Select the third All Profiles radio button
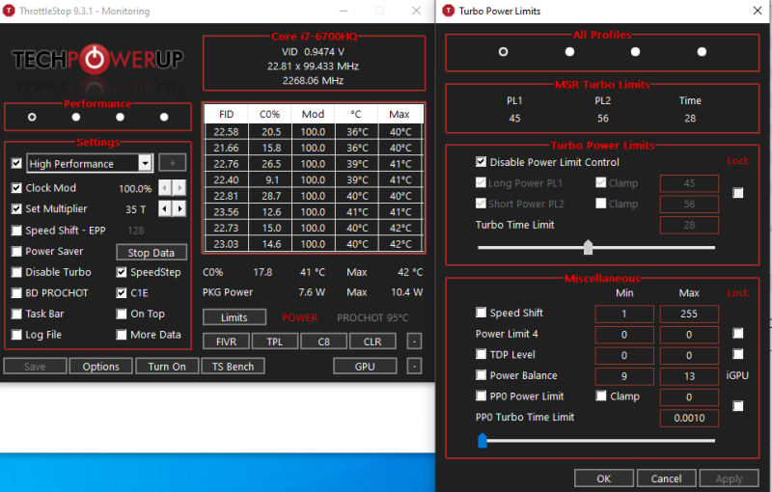Image resolution: width=772 pixels, height=492 pixels. 636,52
